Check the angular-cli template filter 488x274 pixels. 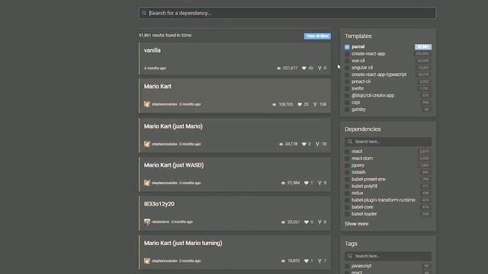[347, 68]
